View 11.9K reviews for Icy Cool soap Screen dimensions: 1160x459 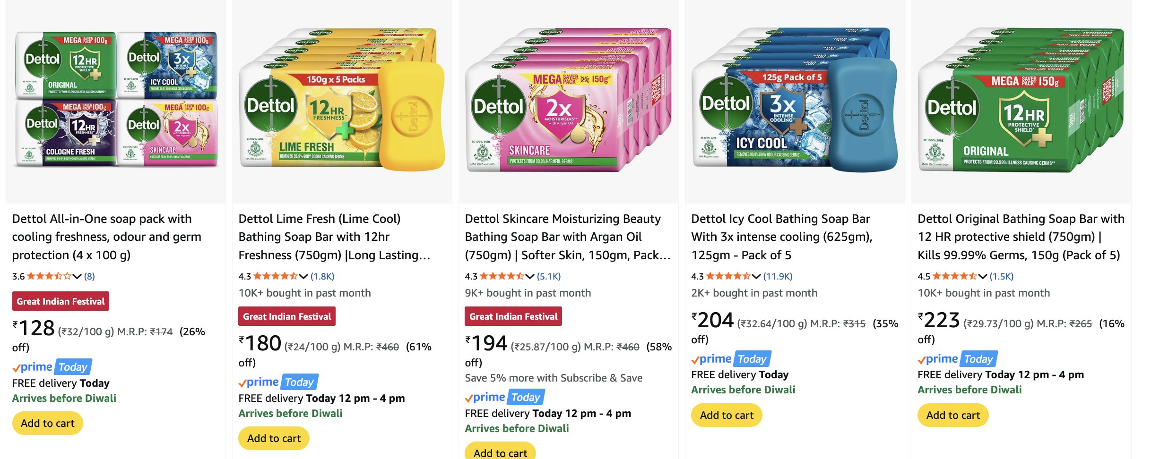click(778, 276)
